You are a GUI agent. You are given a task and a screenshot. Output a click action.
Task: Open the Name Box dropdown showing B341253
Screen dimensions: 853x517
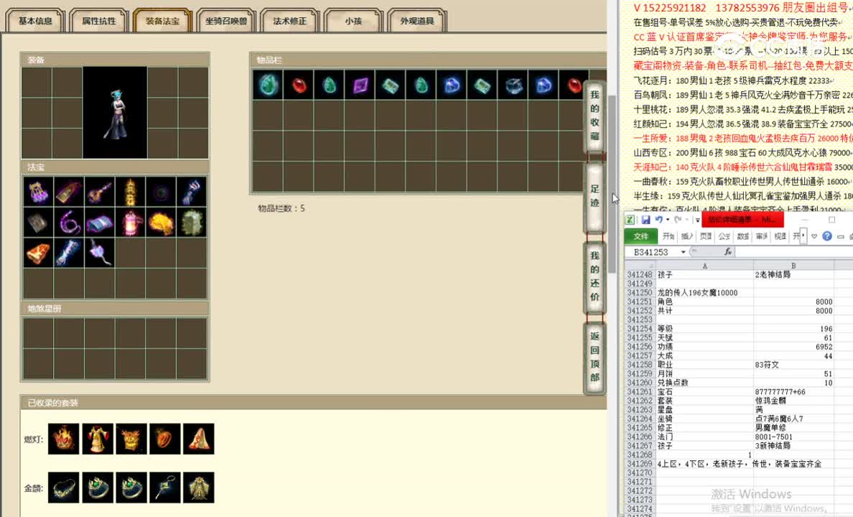(682, 251)
